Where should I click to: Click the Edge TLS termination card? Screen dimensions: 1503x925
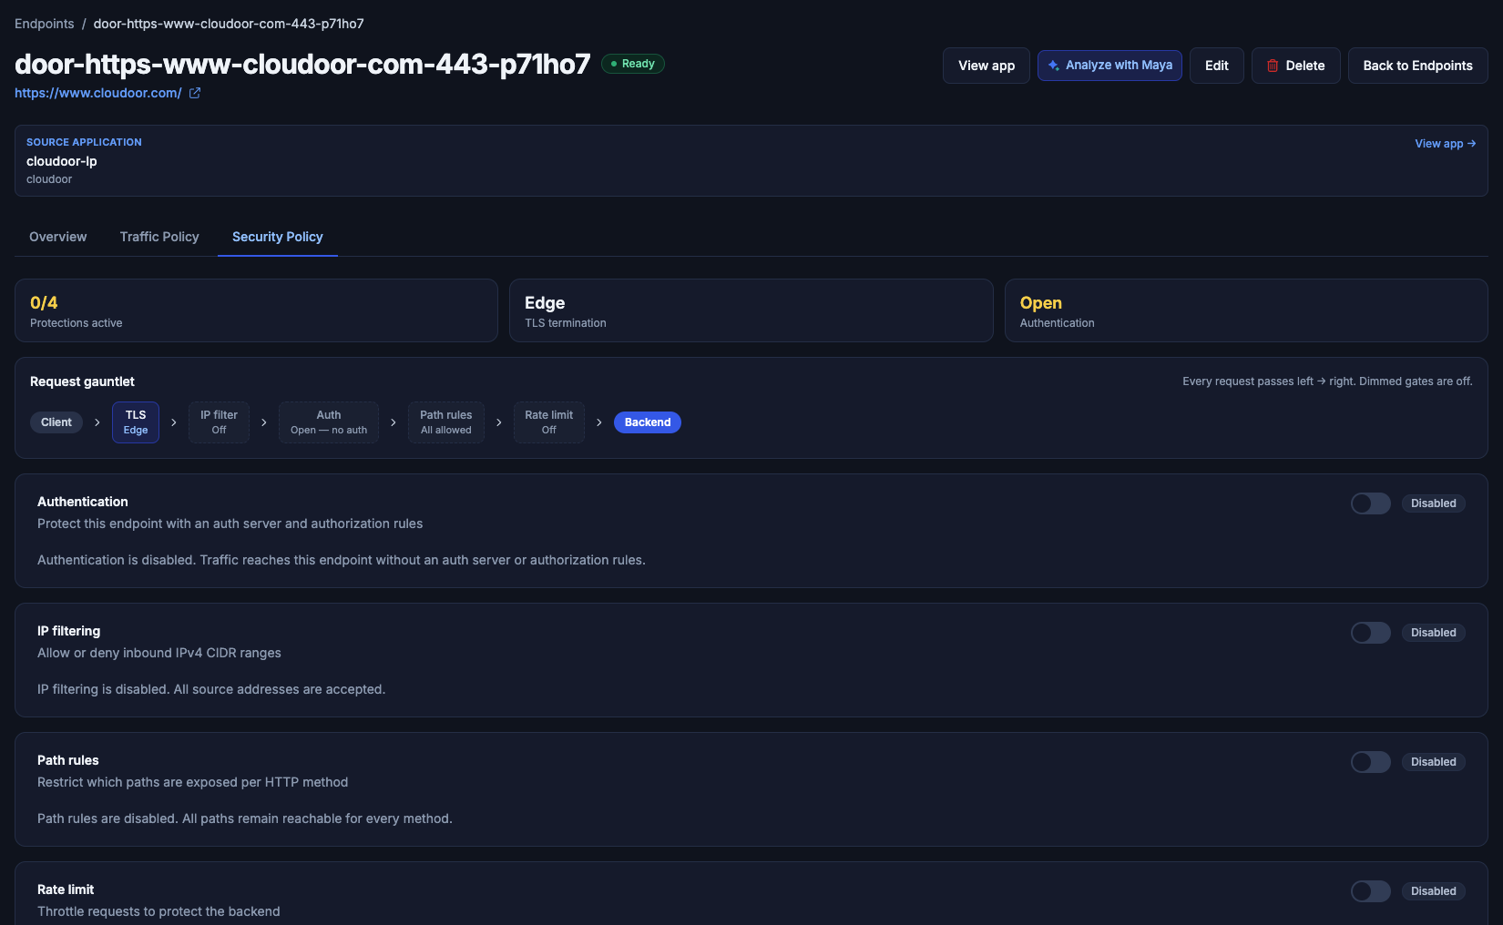(x=751, y=310)
